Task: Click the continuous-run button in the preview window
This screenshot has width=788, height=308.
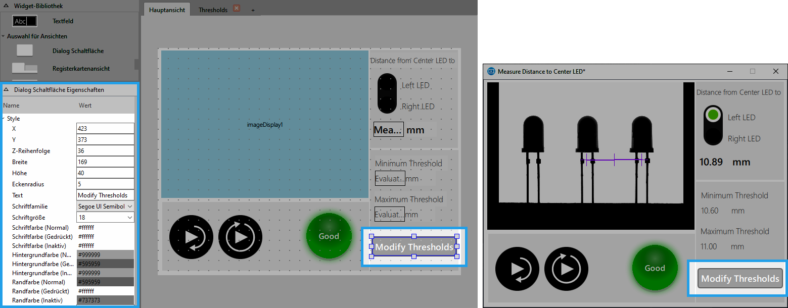Action: (566, 269)
